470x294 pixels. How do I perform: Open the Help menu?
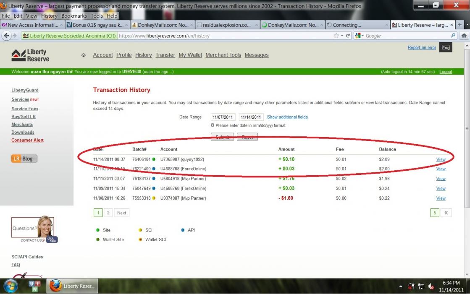point(112,16)
